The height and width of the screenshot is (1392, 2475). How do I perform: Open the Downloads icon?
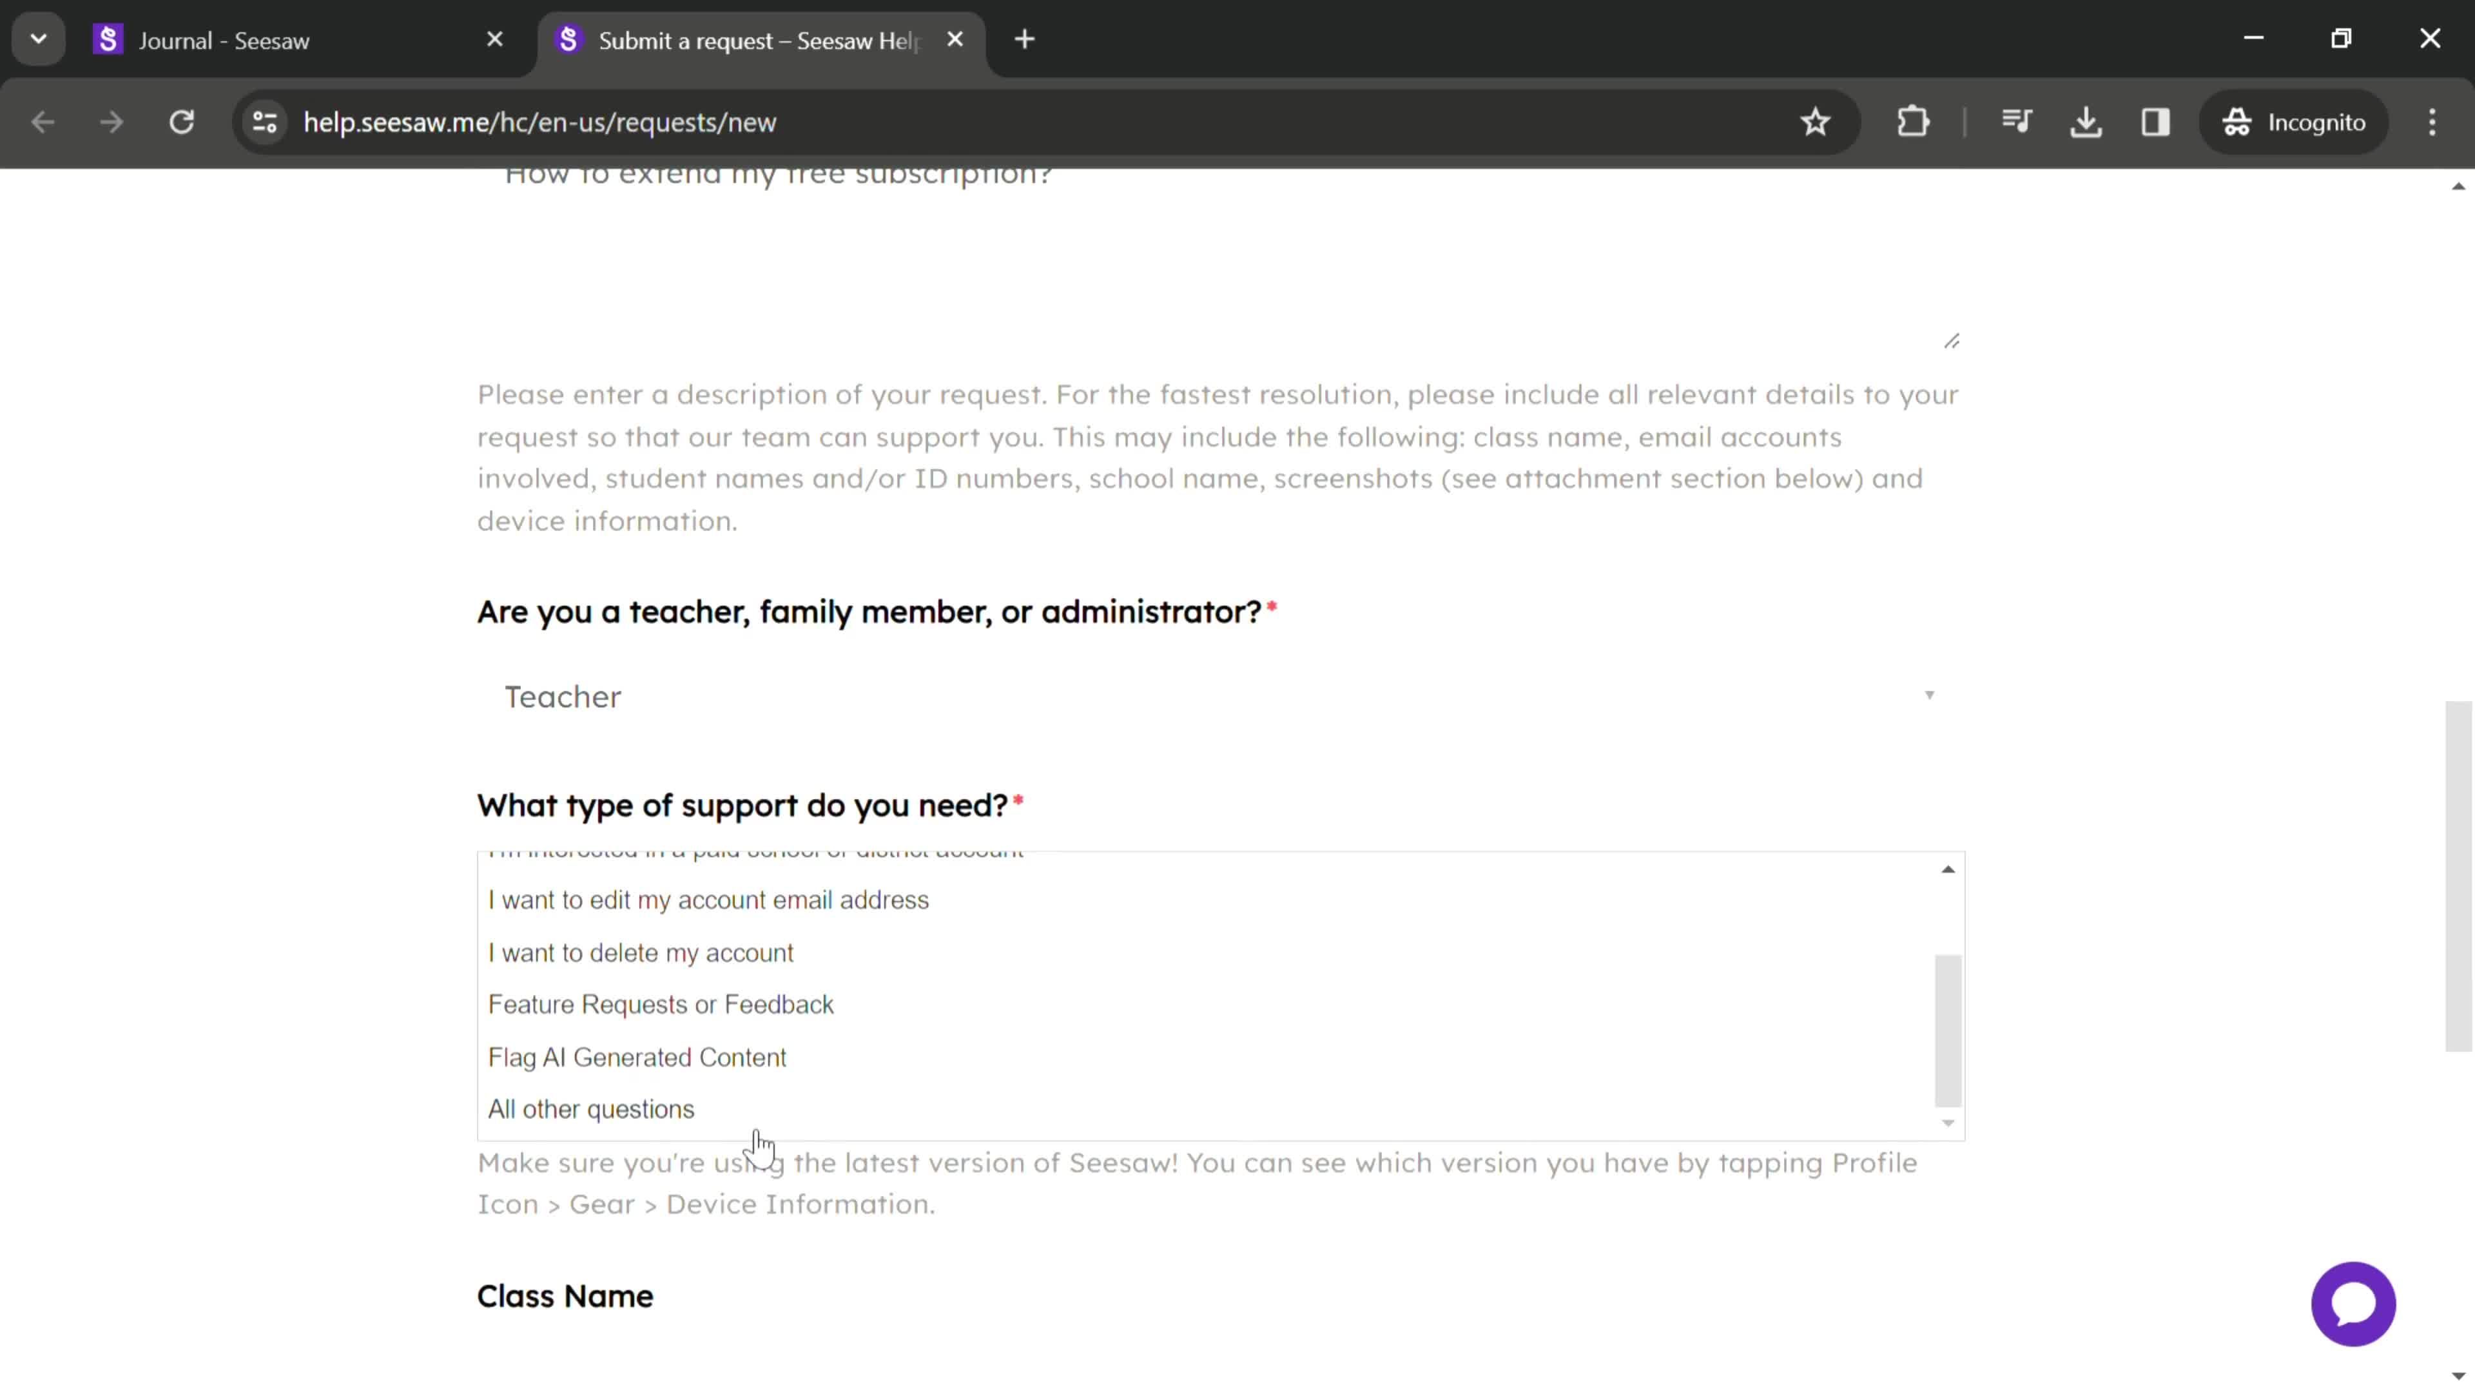[2086, 122]
